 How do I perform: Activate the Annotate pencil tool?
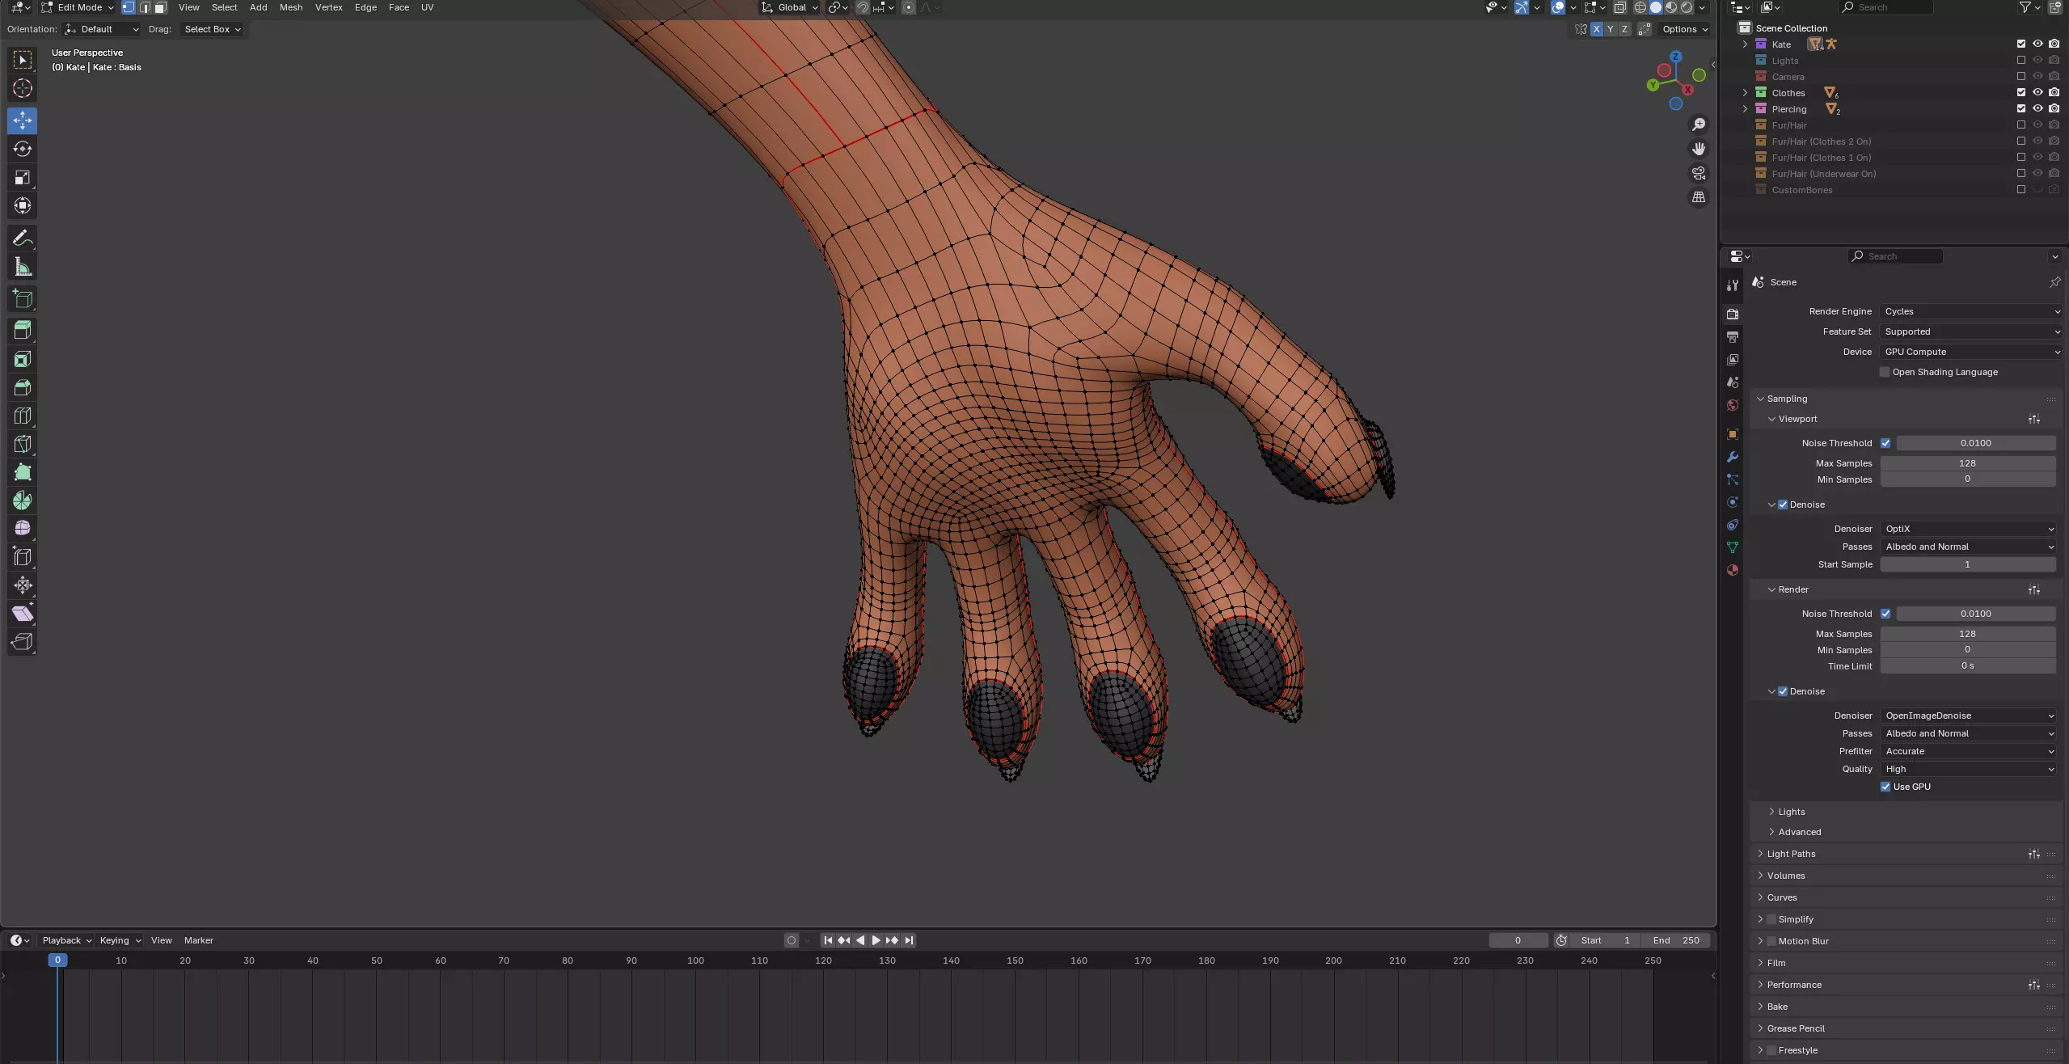(23, 238)
